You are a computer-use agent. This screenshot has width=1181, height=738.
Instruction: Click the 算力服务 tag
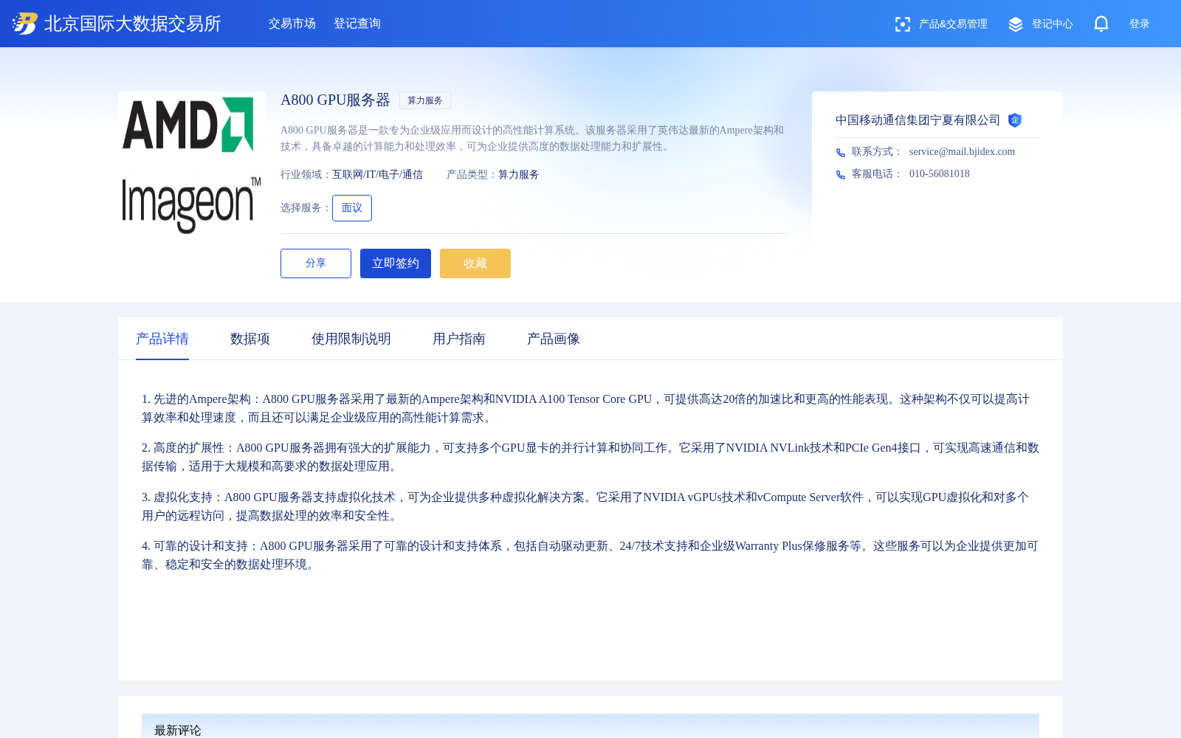click(425, 100)
